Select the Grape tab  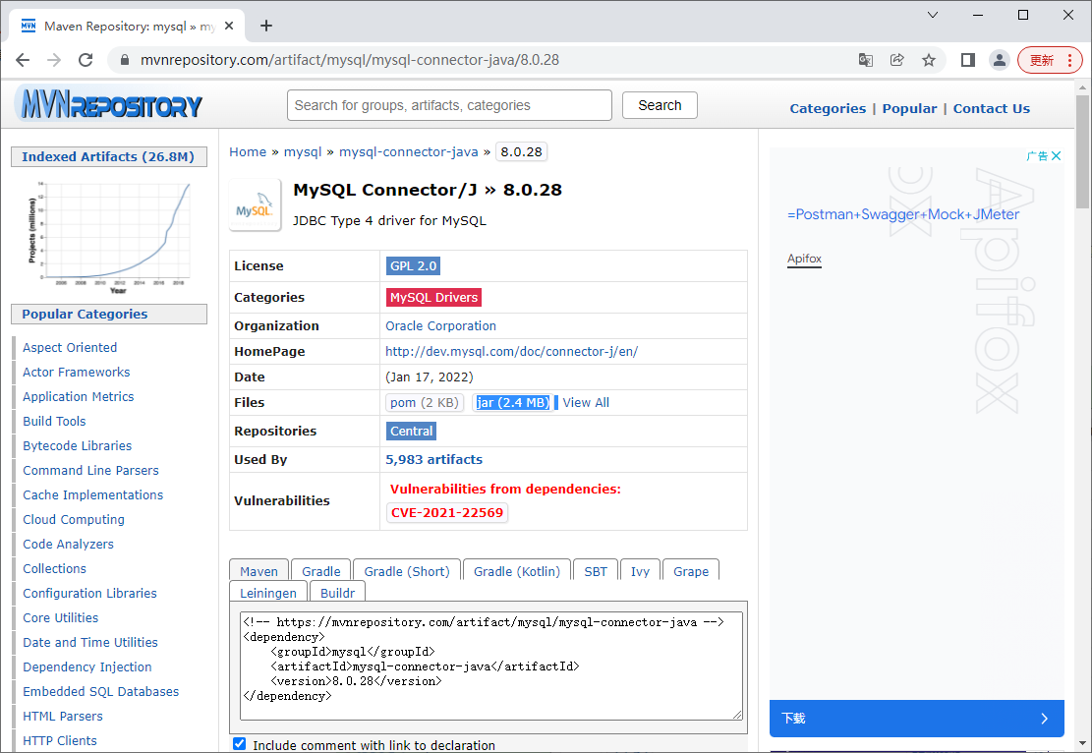691,570
